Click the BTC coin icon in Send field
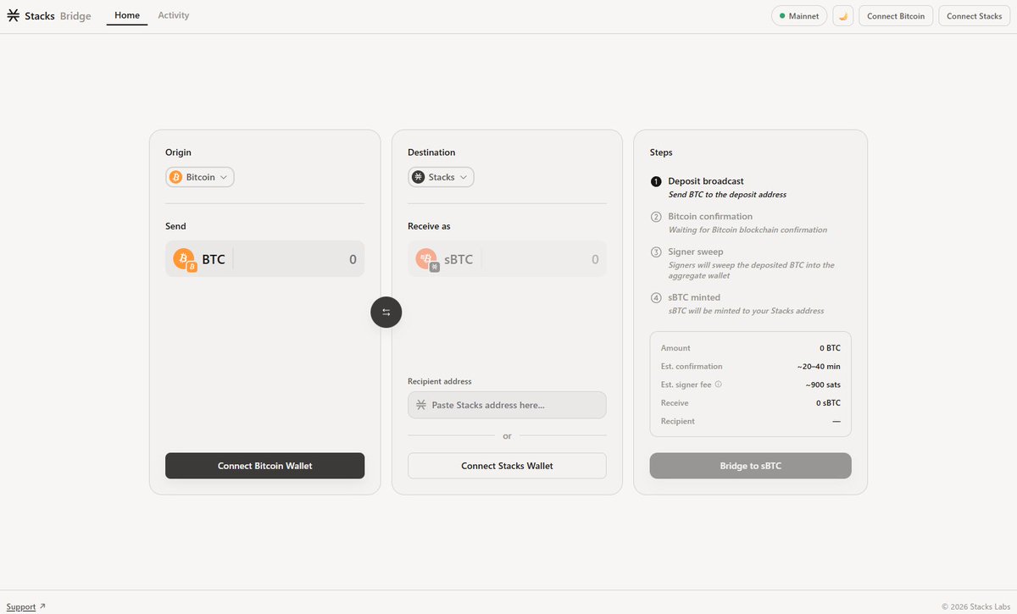Image resolution: width=1017 pixels, height=614 pixels. pyautogui.click(x=185, y=259)
